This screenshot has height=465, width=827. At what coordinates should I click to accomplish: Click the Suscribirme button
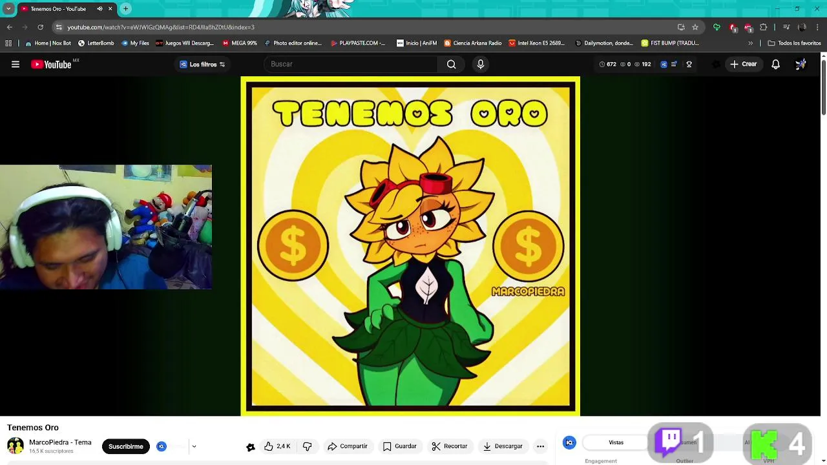125,446
